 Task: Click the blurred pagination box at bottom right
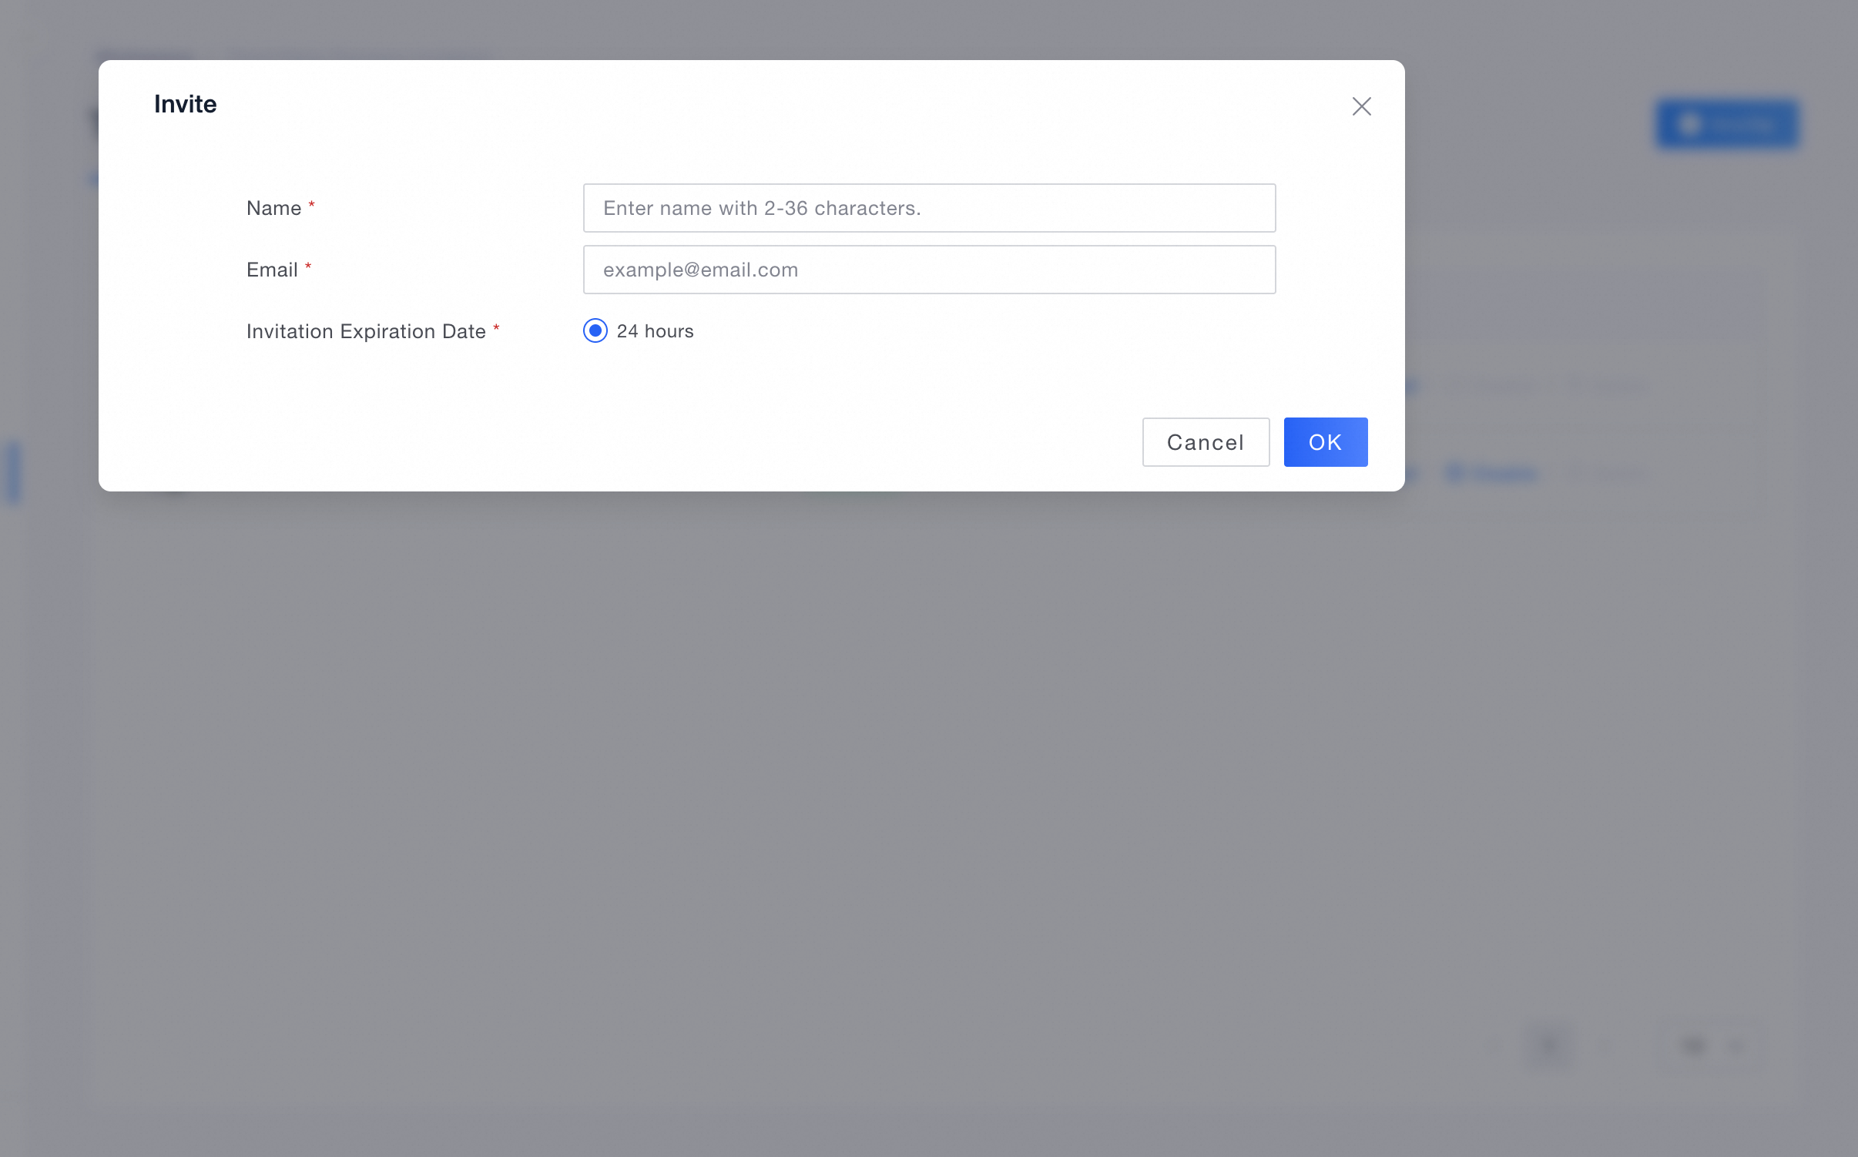pos(1549,1045)
